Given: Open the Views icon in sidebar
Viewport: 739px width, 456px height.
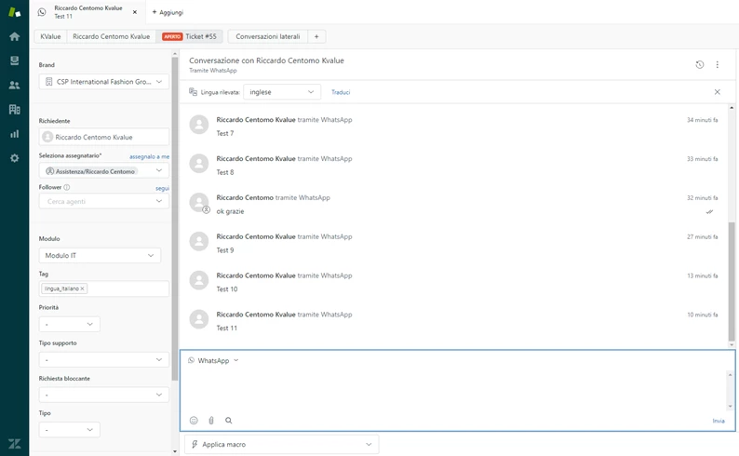Looking at the screenshot, I should (15, 60).
